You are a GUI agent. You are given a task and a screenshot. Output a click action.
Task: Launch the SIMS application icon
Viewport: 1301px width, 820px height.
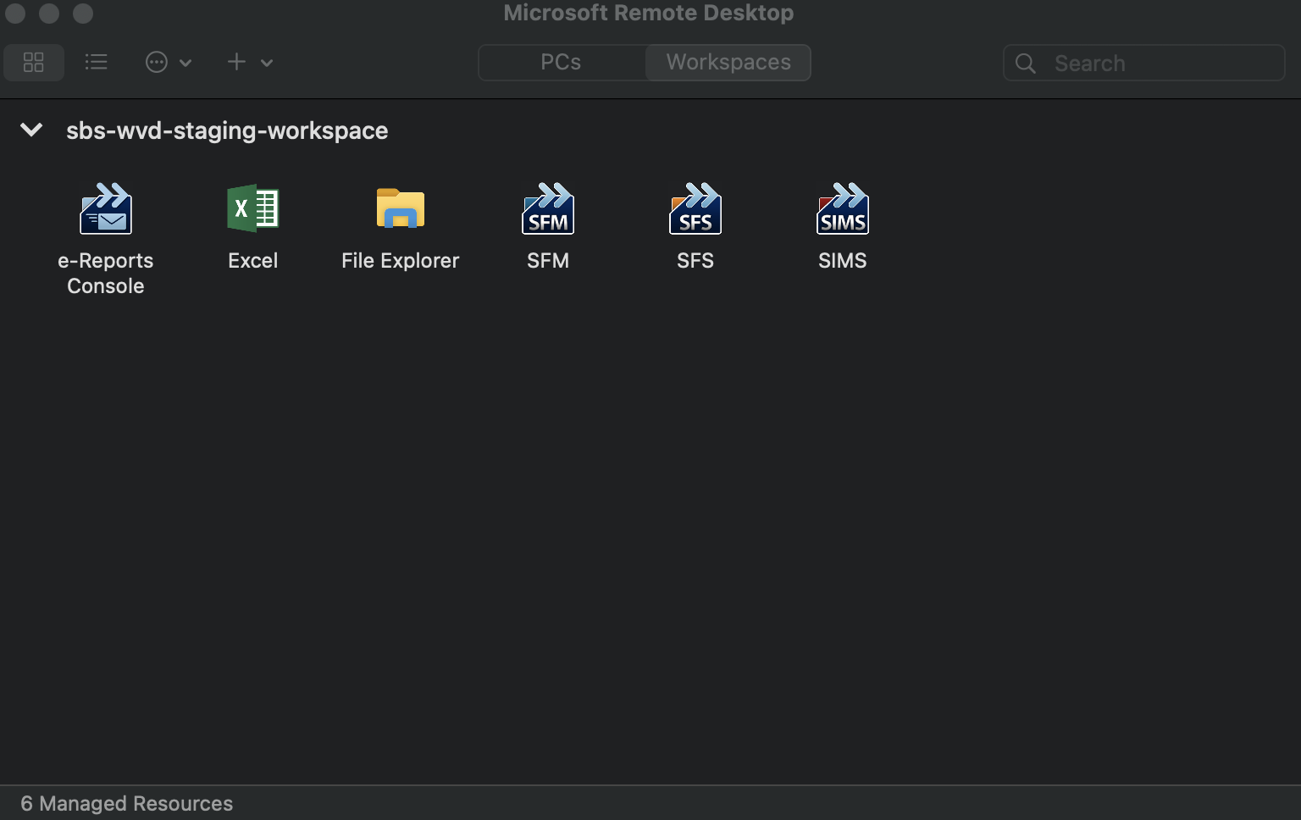point(843,208)
